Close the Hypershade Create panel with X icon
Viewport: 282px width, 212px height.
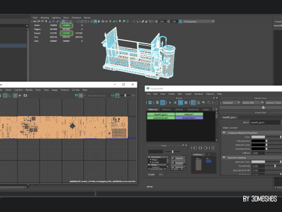point(186,145)
